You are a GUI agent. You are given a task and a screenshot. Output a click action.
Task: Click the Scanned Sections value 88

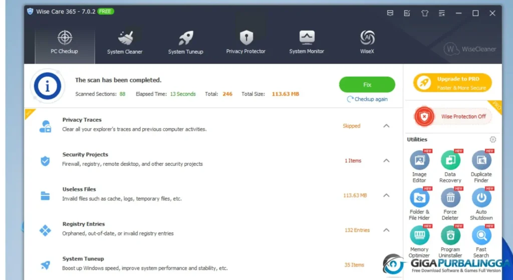click(x=122, y=94)
